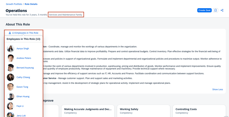Click Jerry Lok's name
This screenshot has width=229, height=117.
click(x=21, y=116)
